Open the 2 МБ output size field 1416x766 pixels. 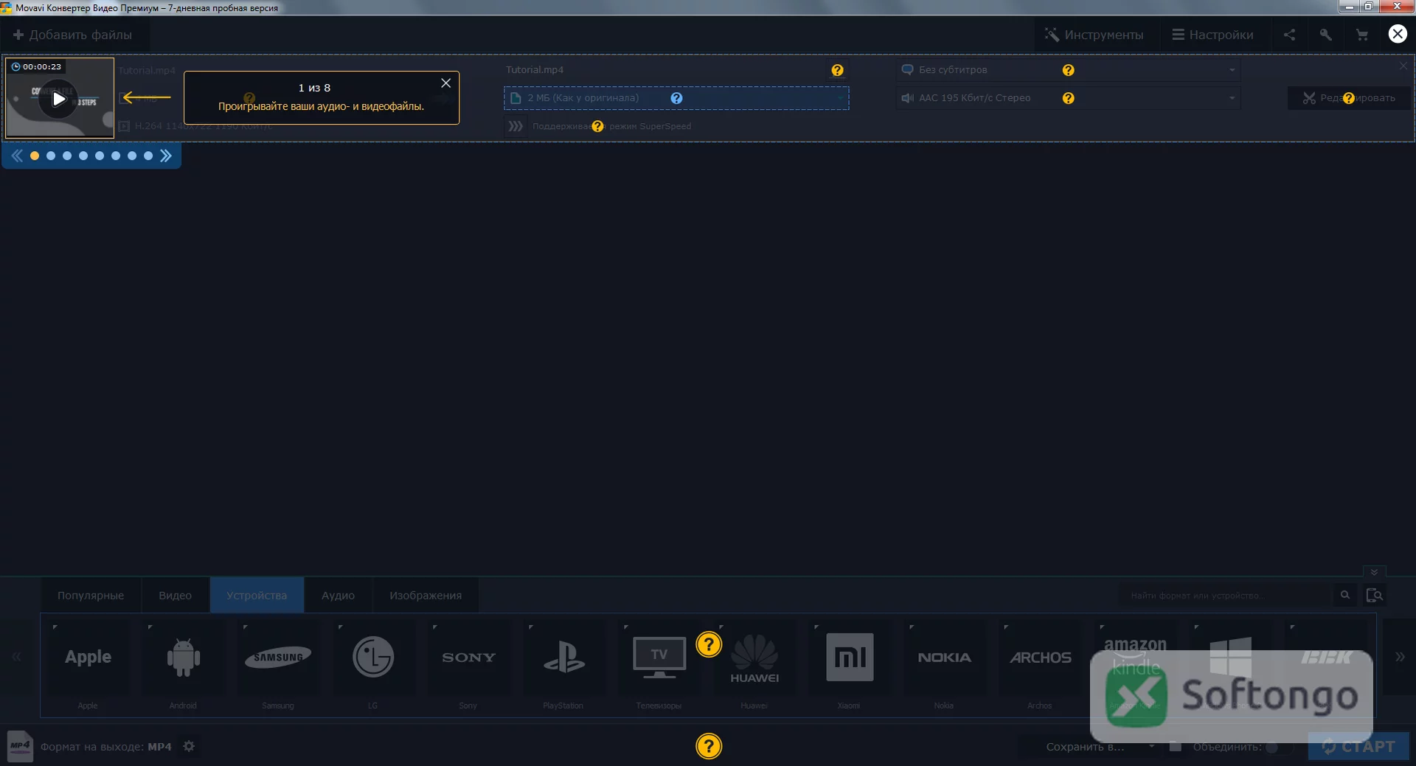[676, 98]
